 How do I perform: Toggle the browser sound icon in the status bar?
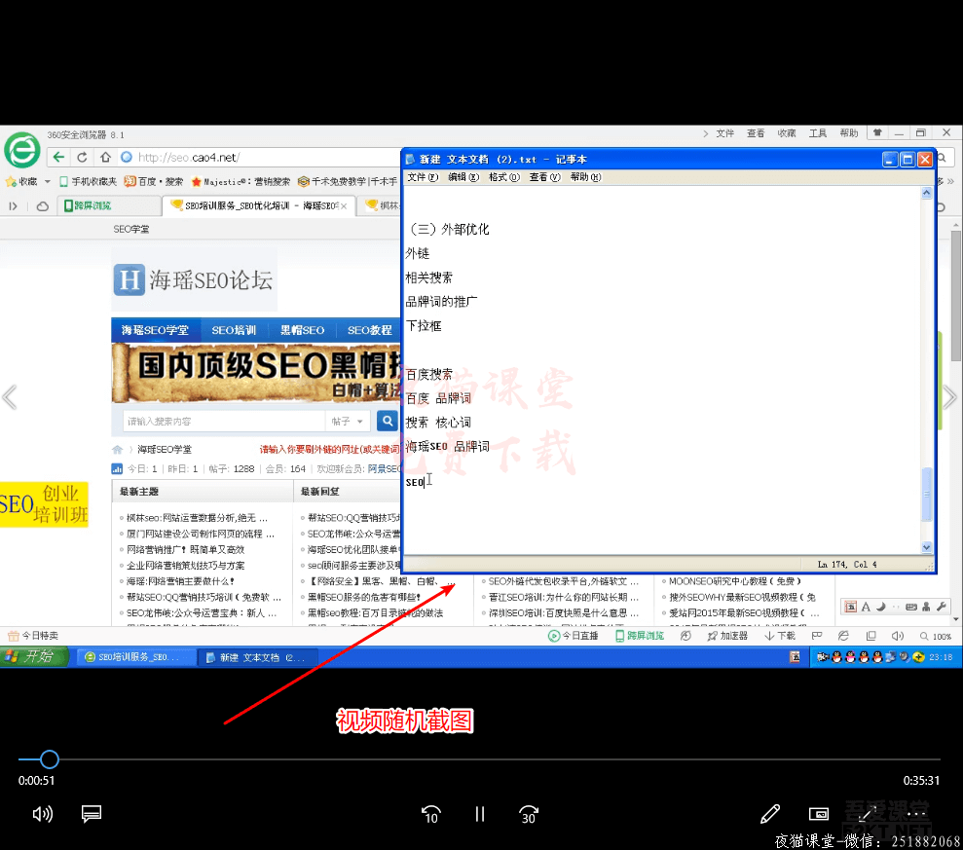pyautogui.click(x=898, y=636)
